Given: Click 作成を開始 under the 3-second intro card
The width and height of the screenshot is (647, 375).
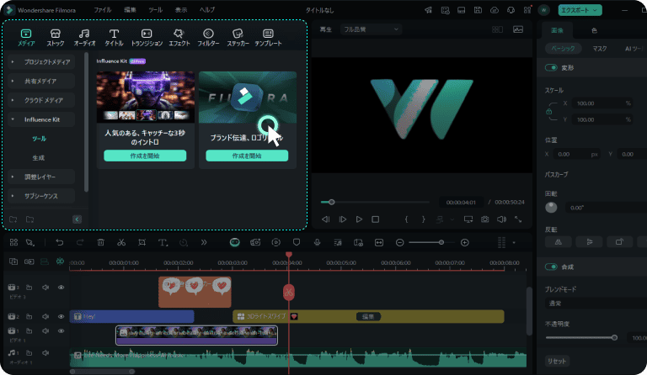Looking at the screenshot, I should tap(145, 156).
